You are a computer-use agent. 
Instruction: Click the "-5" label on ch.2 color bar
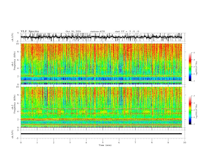[x=194, y=110]
